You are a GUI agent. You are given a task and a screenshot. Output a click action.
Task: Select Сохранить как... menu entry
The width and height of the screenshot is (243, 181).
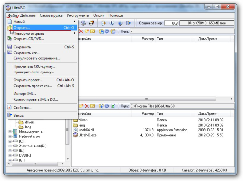pos(42,53)
